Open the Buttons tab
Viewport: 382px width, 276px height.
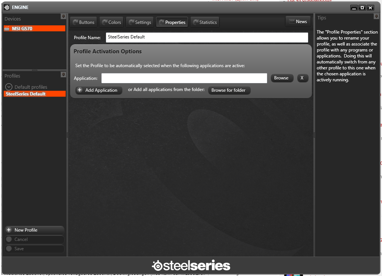(84, 22)
